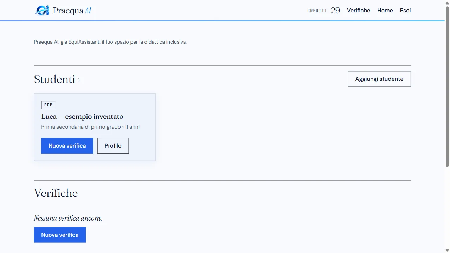The image size is (450, 253).
Task: Click the Aggiungi studente button
Action: pos(379,79)
